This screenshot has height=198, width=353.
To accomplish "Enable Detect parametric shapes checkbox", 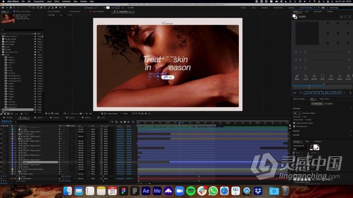I will [x=294, y=123].
